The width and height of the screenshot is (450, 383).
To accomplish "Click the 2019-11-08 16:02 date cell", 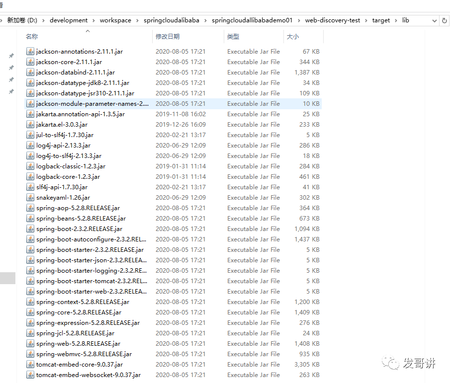I will point(180,114).
